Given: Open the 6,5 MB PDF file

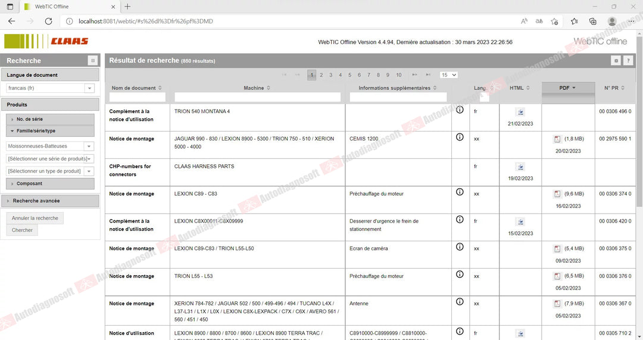Looking at the screenshot, I should click(x=557, y=276).
